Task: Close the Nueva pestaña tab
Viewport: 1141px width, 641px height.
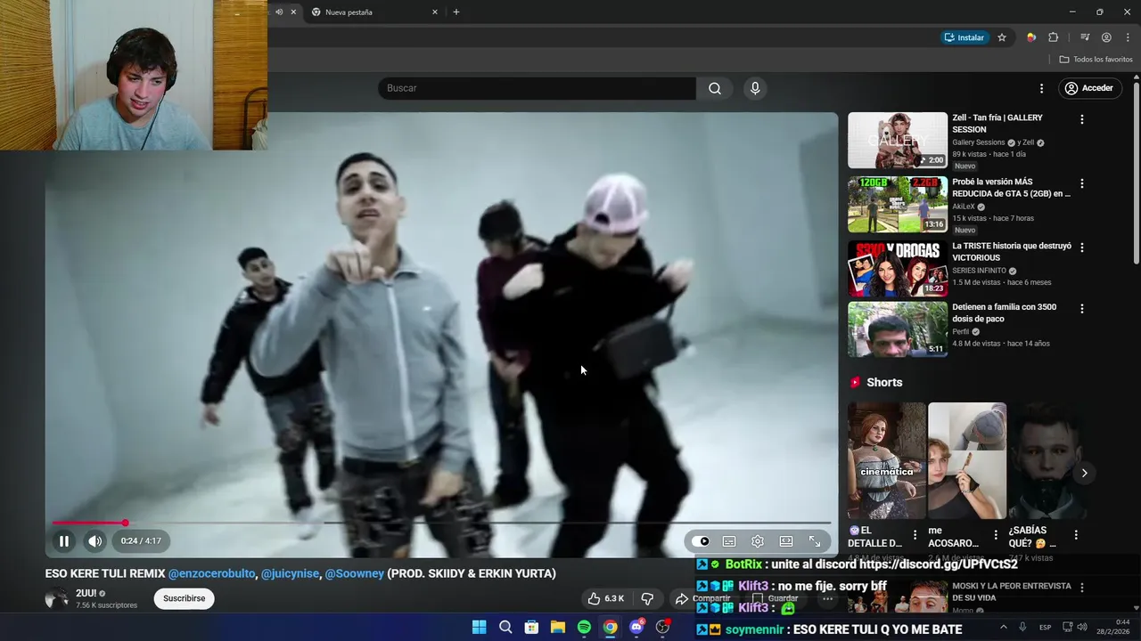Action: 435,12
